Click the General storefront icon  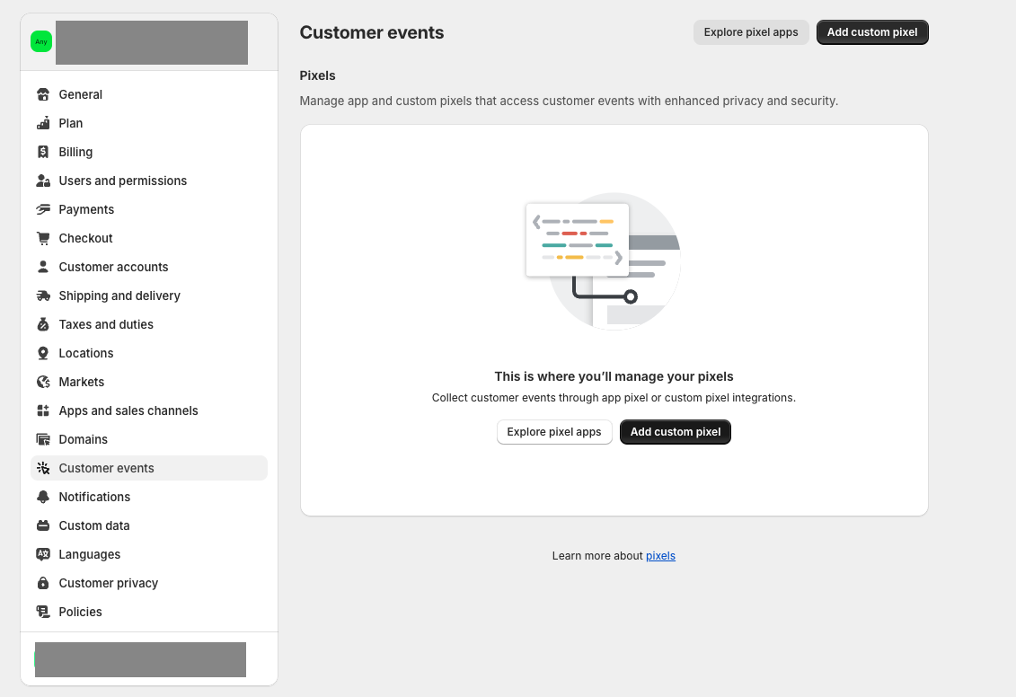pos(43,94)
